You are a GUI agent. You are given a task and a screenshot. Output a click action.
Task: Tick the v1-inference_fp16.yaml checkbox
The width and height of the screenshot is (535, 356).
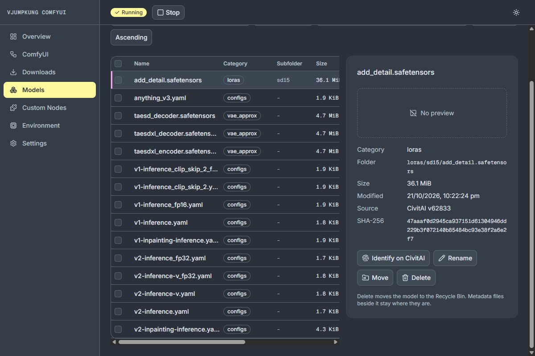pos(118,205)
